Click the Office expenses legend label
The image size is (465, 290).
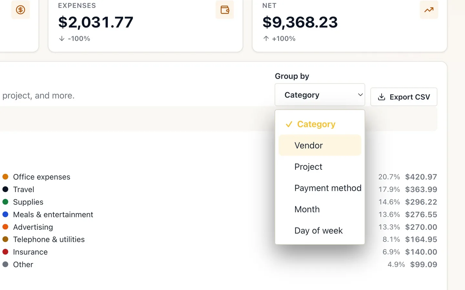(x=42, y=177)
